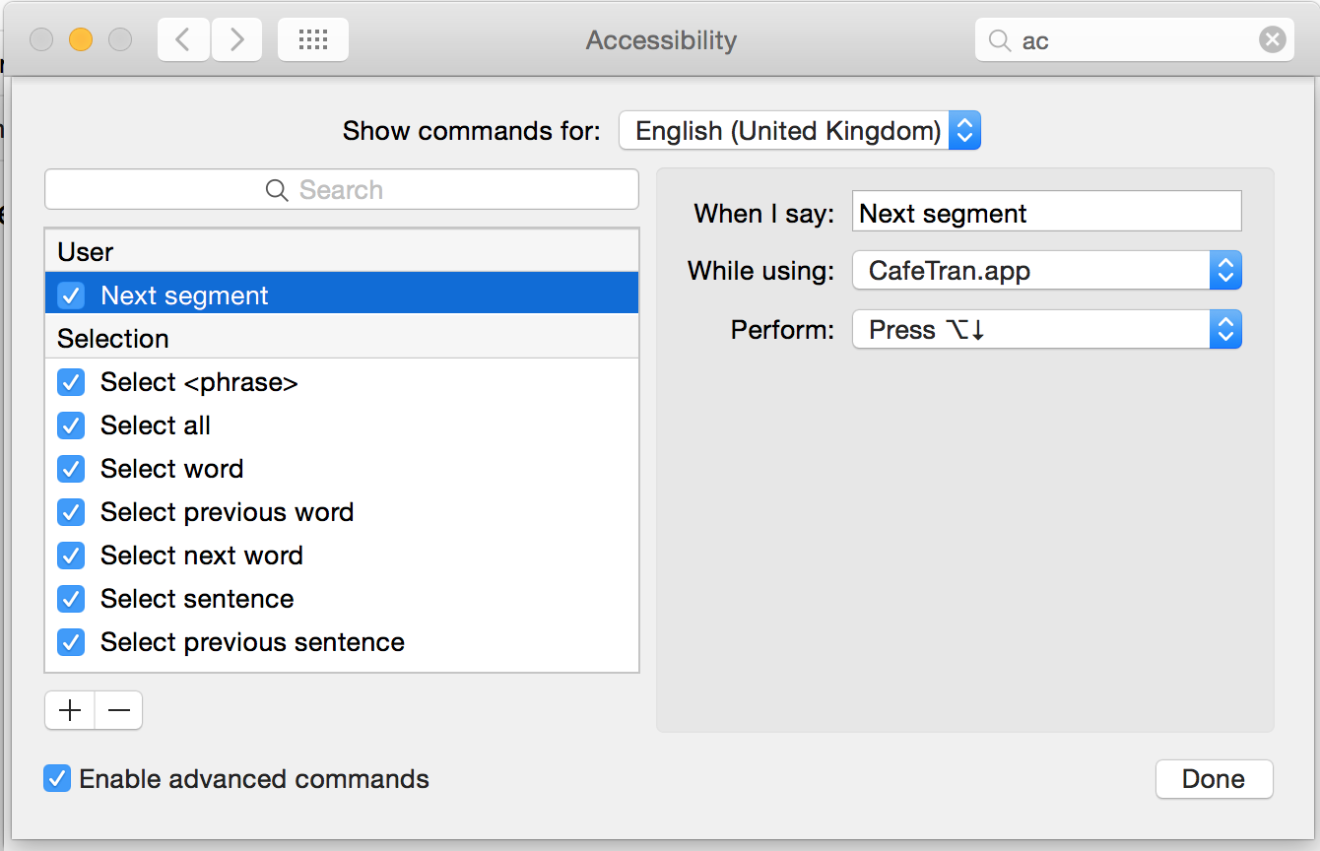1320x851 pixels.
Task: Open the While using app dropdown
Action: [1046, 271]
